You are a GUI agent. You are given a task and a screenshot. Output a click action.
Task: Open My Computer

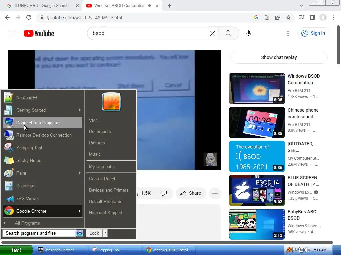tap(102, 167)
